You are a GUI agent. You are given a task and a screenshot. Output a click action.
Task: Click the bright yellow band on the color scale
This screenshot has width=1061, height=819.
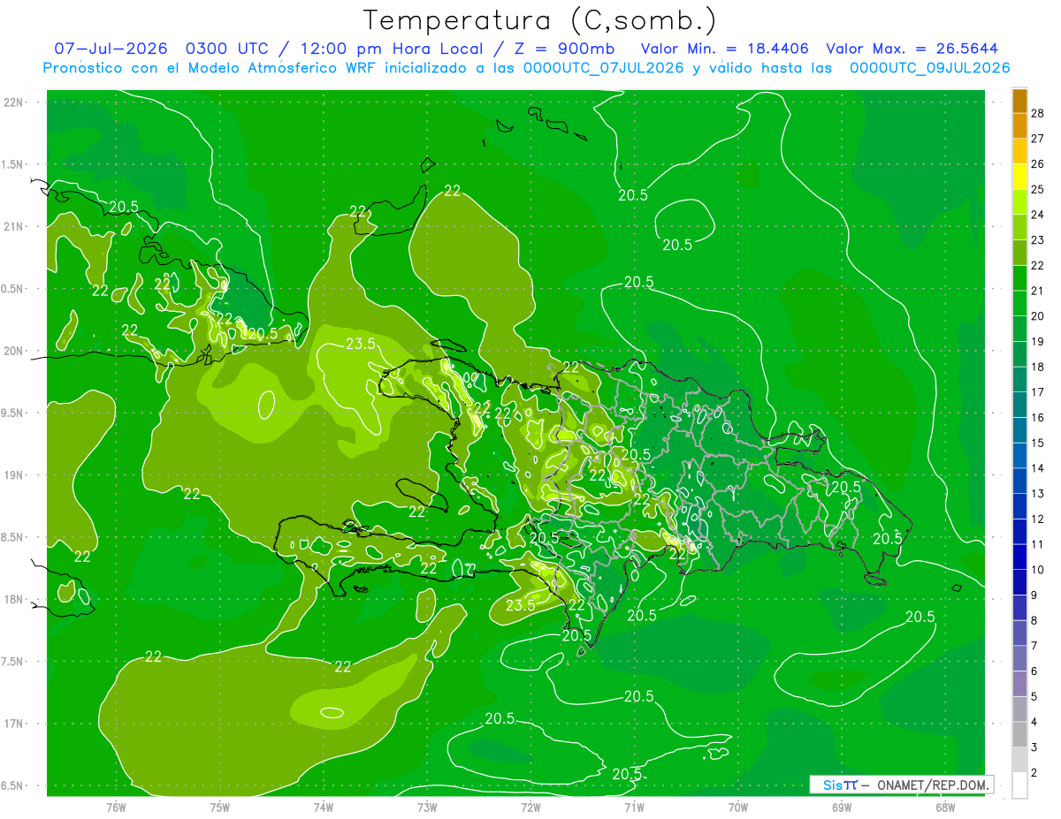pos(1019,177)
